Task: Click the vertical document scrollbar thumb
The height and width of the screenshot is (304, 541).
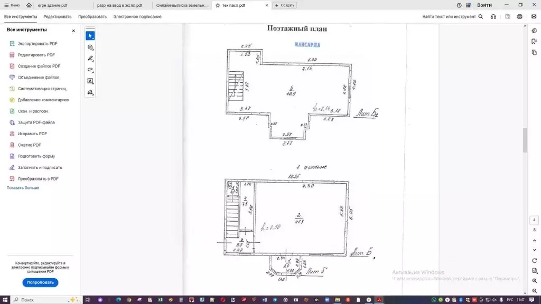Action: [525, 140]
